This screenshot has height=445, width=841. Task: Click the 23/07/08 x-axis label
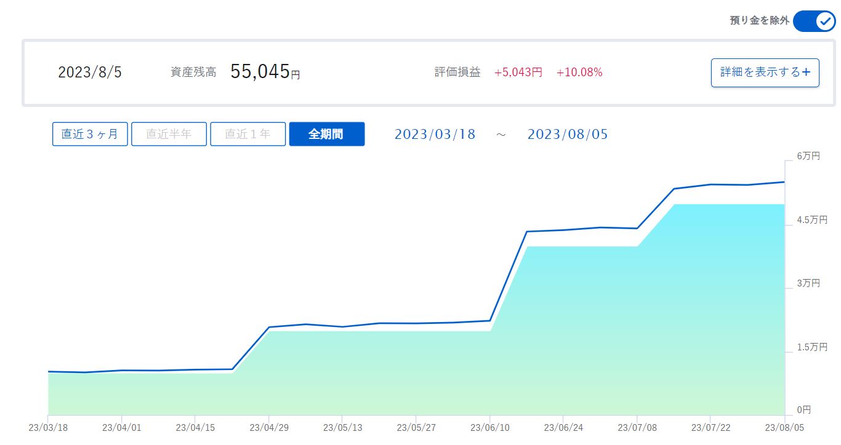tap(637, 427)
